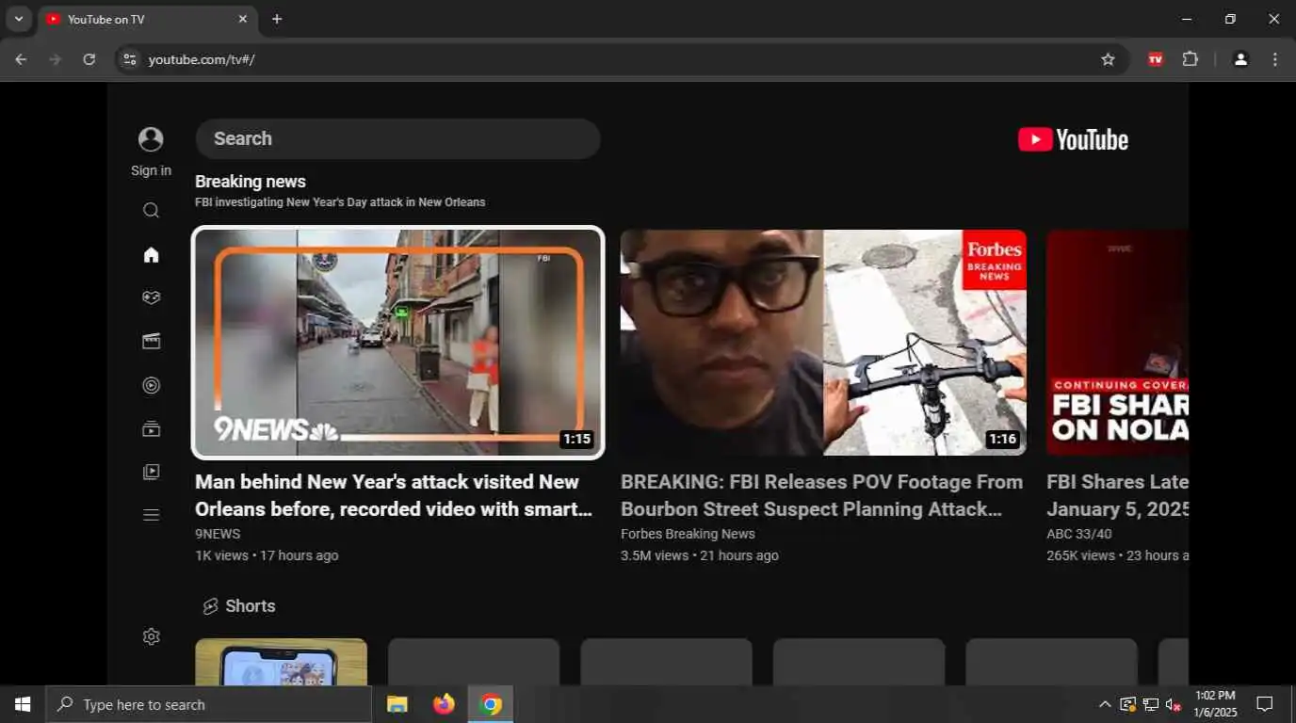Viewport: 1296px width, 723px height.
Task: Click the "Forbes Breaking News" channel name
Action: pyautogui.click(x=688, y=534)
